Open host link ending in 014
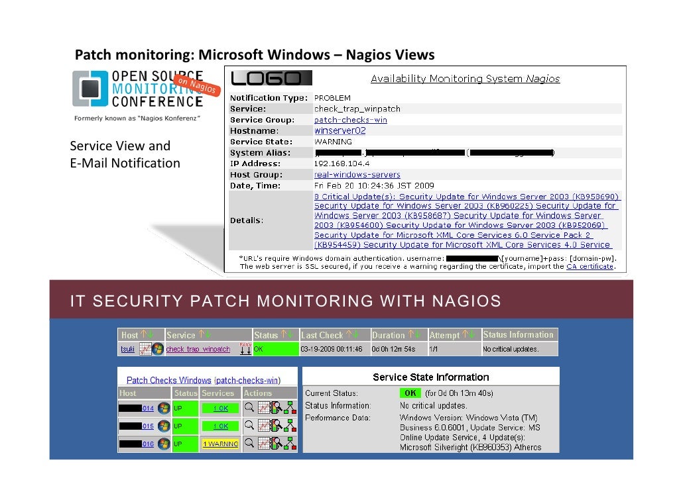 click(x=148, y=408)
